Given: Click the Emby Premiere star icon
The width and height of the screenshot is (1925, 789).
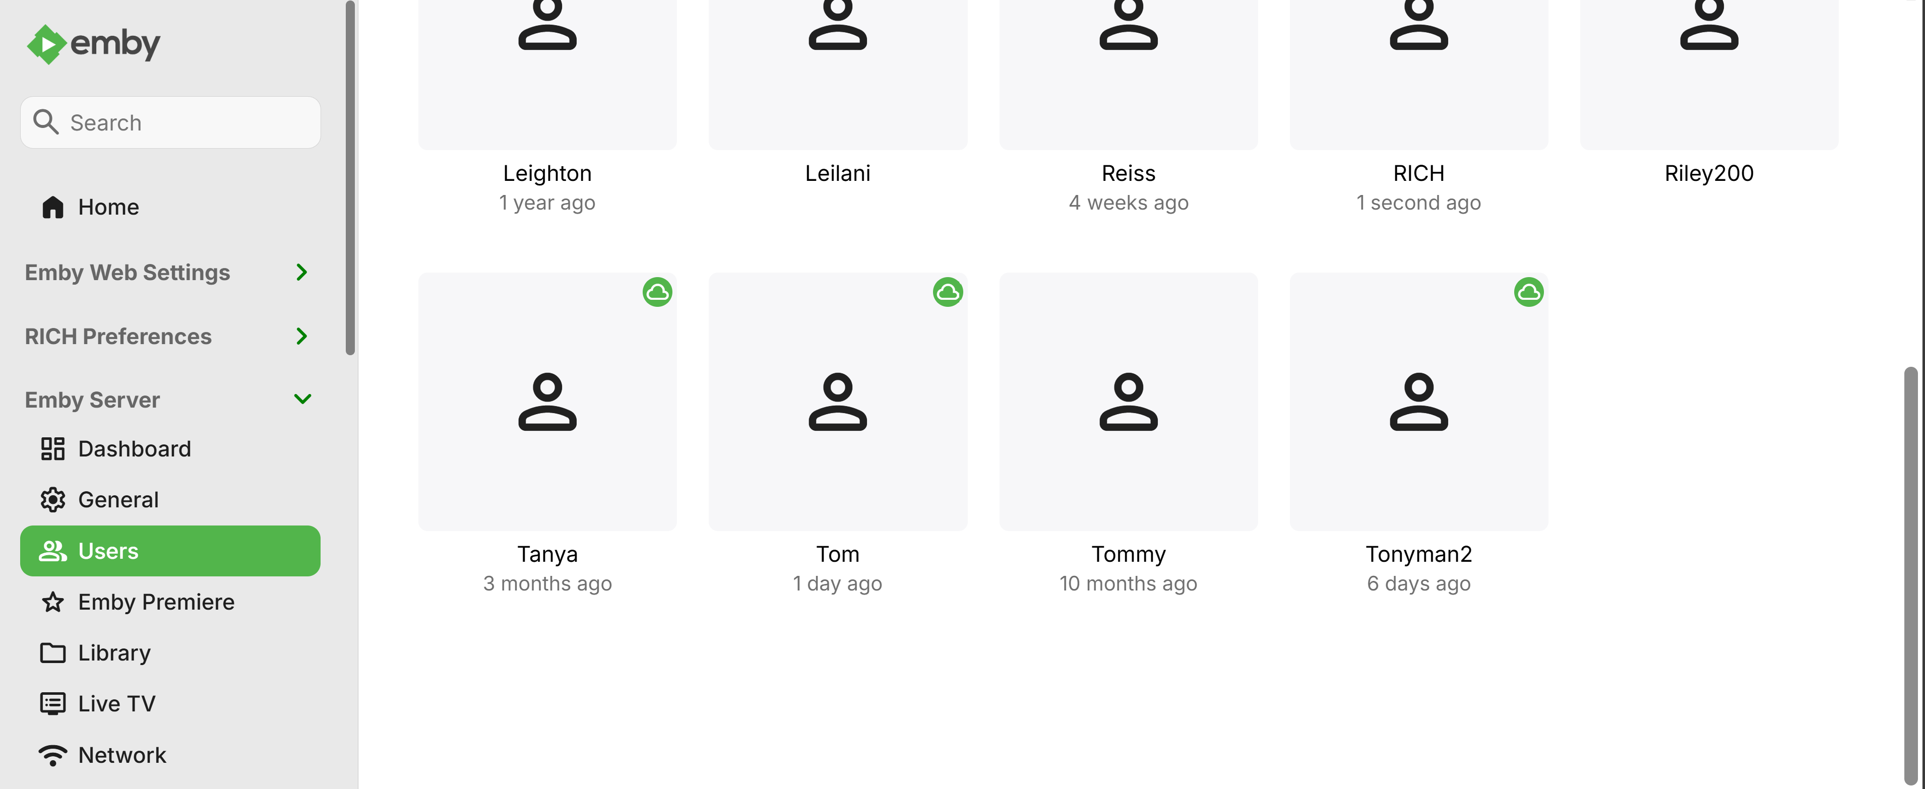Looking at the screenshot, I should click(x=52, y=602).
